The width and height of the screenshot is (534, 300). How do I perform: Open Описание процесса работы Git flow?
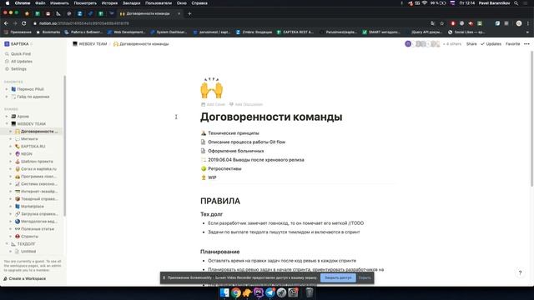247,142
